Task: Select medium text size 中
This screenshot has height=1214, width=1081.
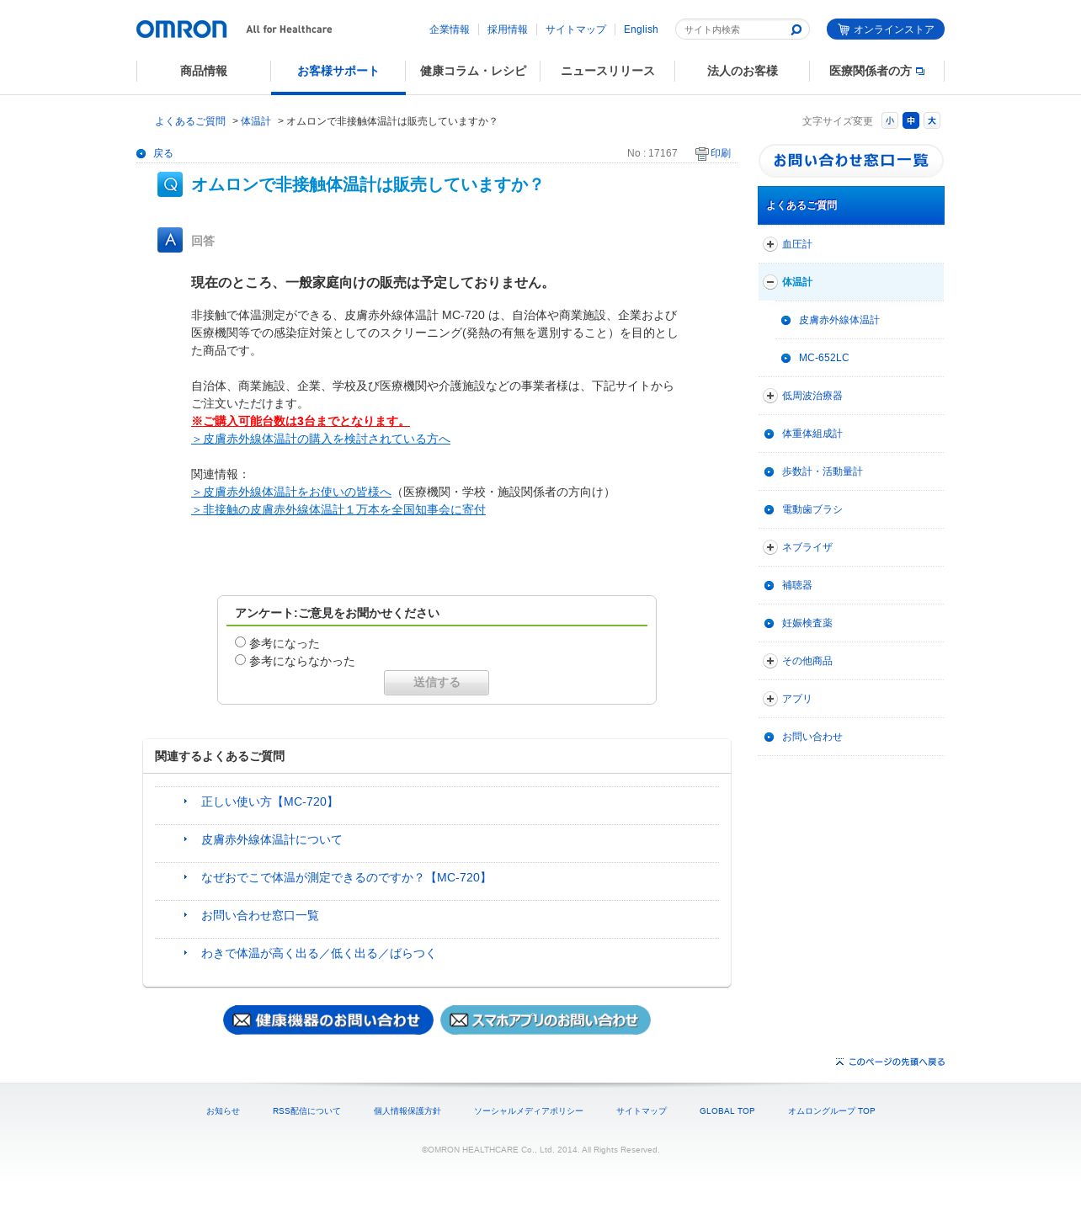Action: (x=911, y=120)
